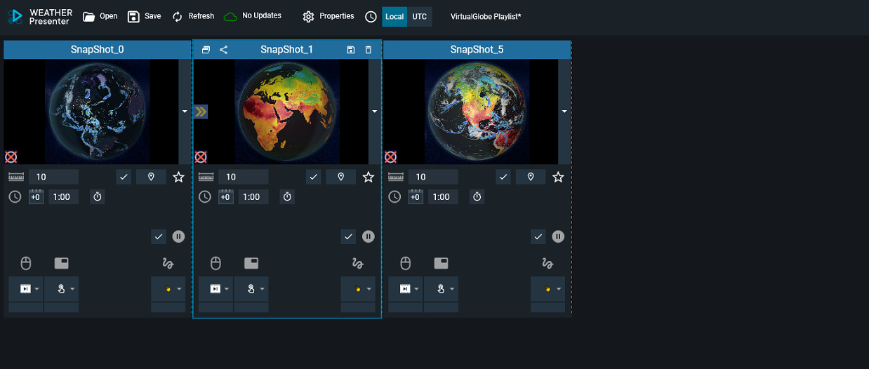Click the save disk icon on SnapShot_1
The width and height of the screenshot is (869, 369).
351,50
